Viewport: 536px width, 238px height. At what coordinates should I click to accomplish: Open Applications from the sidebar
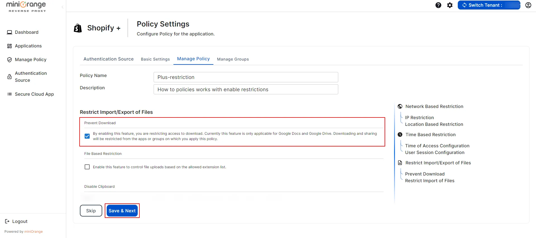(x=28, y=46)
